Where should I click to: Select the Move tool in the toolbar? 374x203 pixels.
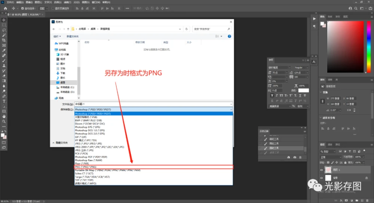(x=4, y=19)
